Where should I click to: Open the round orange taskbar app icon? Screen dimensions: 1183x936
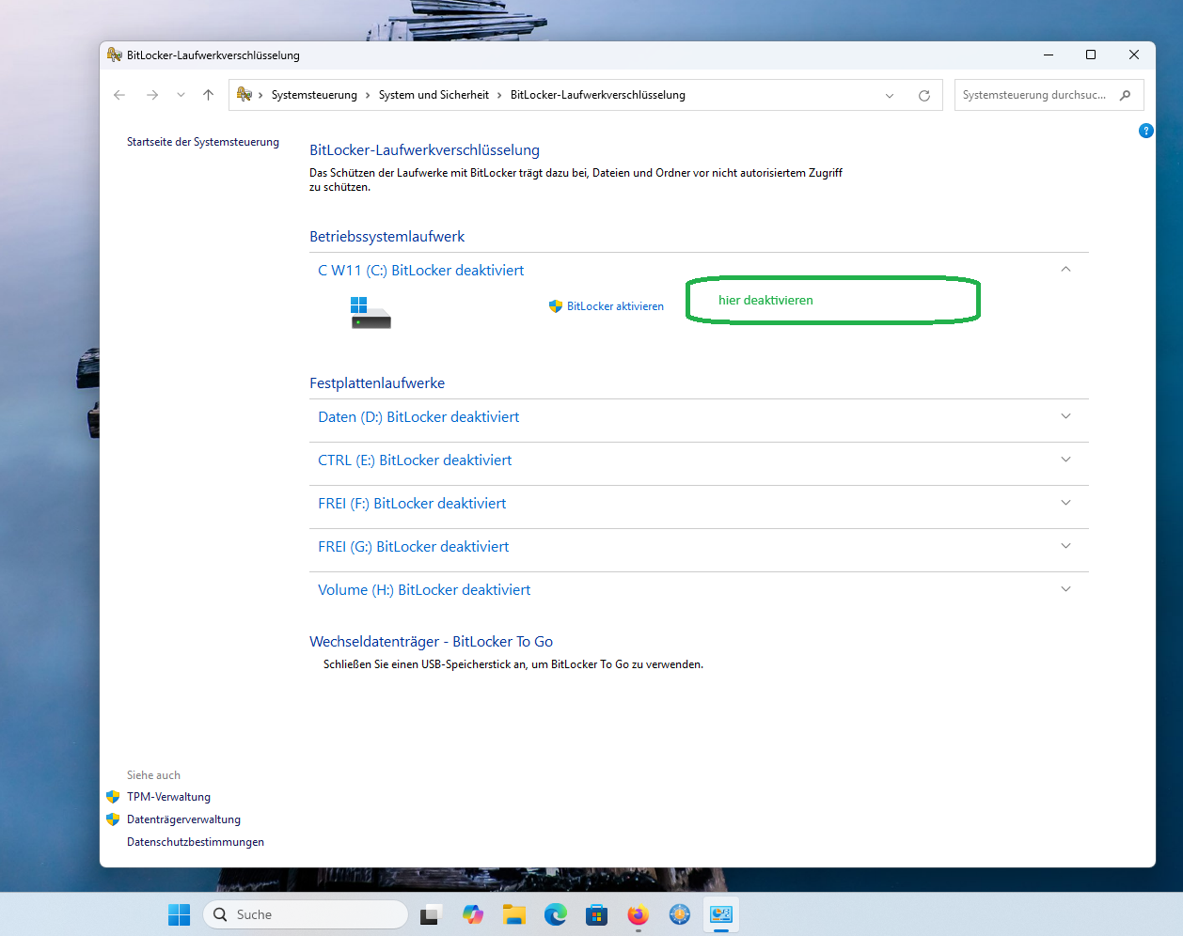click(x=680, y=914)
